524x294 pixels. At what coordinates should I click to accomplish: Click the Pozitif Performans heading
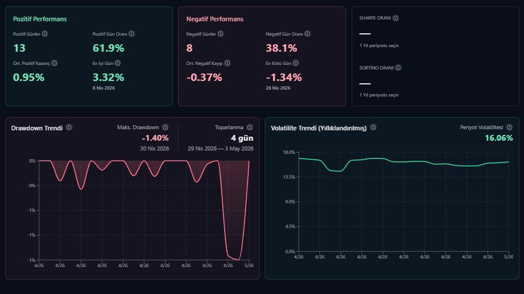click(x=40, y=19)
